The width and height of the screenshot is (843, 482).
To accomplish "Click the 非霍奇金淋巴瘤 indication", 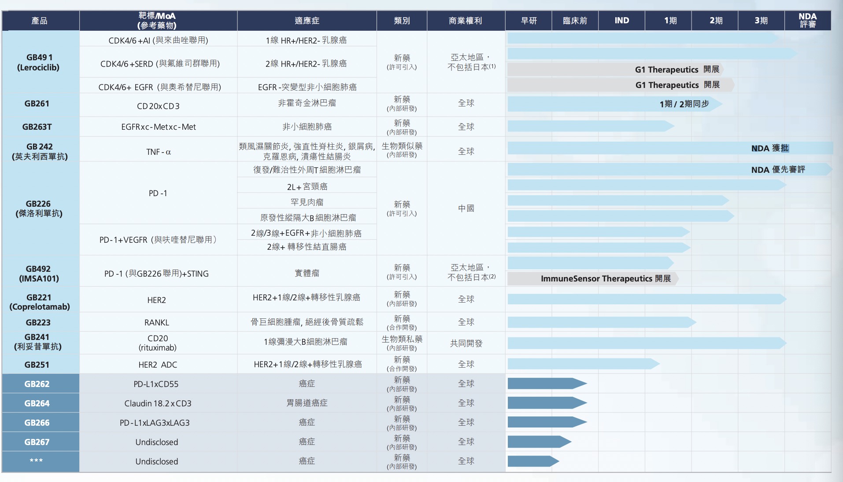I will click(x=307, y=103).
